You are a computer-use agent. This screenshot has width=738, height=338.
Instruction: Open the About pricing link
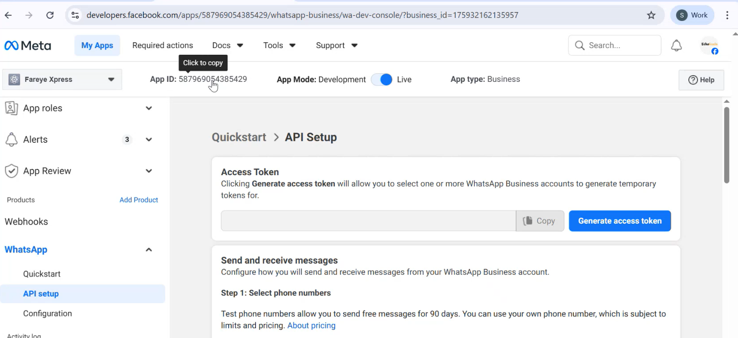pyautogui.click(x=311, y=325)
